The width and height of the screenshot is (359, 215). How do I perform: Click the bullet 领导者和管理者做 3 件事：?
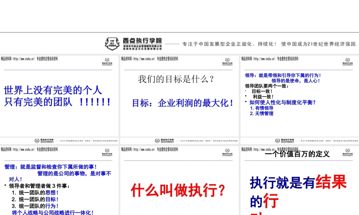pyautogui.click(x=39, y=186)
